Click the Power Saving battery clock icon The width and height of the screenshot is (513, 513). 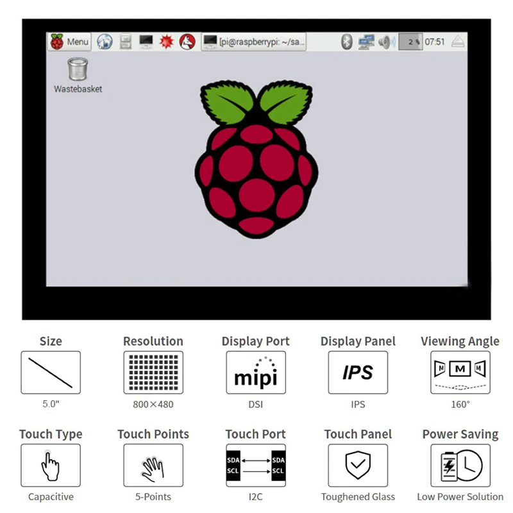coord(460,466)
